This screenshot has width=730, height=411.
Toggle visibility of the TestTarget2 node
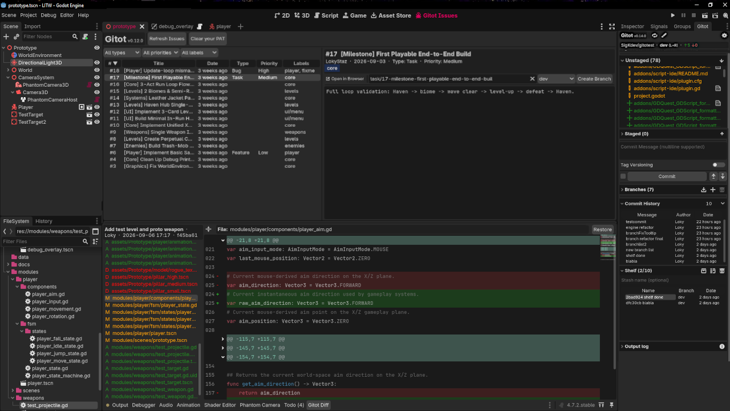(97, 122)
